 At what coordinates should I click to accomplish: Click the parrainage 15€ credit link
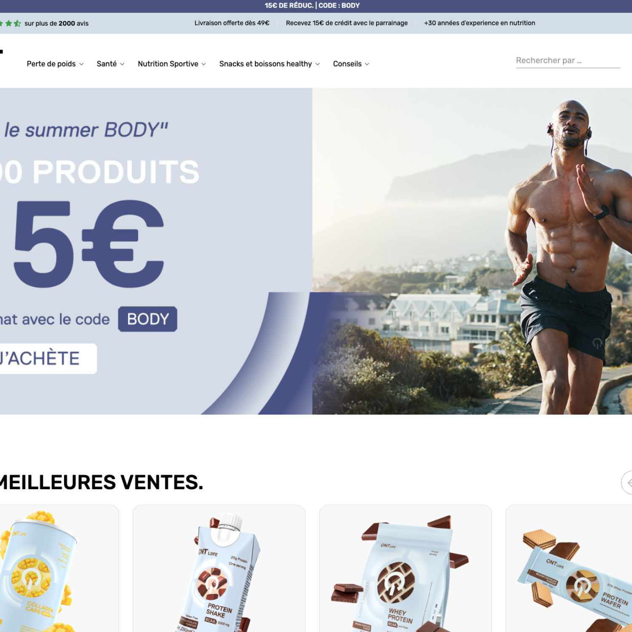point(347,23)
